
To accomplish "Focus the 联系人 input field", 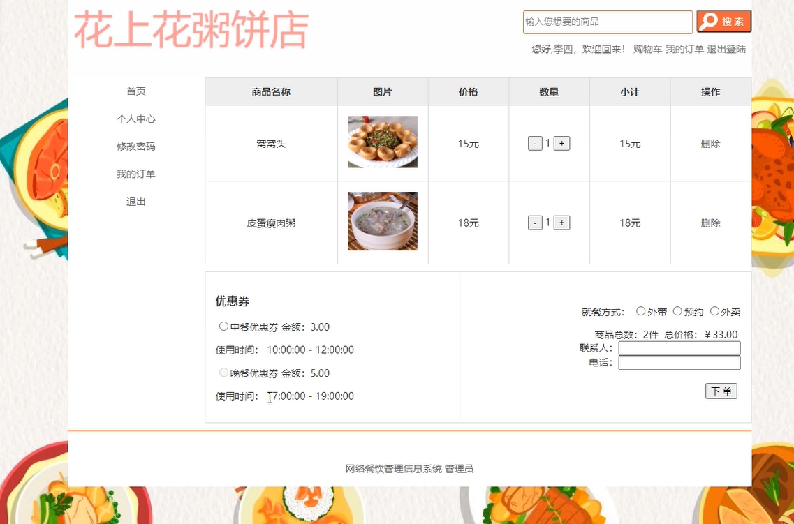I will (679, 348).
